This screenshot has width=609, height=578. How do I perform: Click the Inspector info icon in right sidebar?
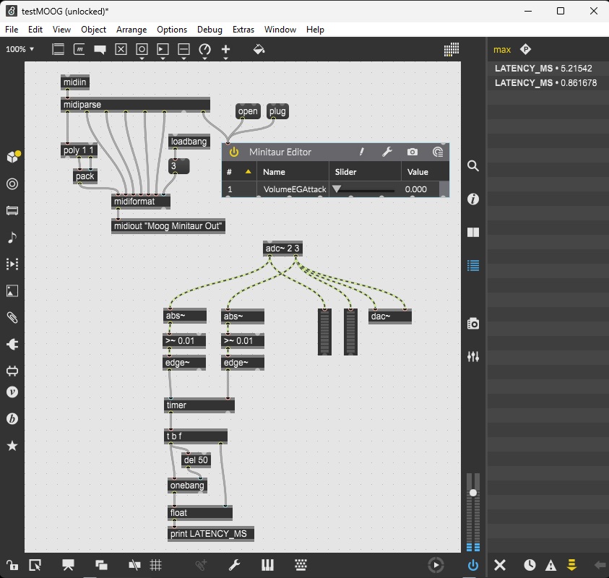(x=473, y=199)
